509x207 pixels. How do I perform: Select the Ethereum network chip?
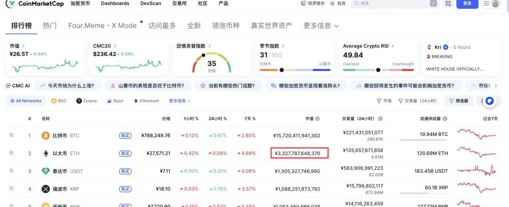pos(147,101)
